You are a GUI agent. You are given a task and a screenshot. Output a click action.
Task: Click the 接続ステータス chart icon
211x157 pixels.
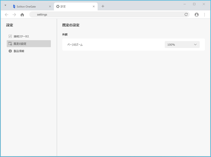click(10, 36)
